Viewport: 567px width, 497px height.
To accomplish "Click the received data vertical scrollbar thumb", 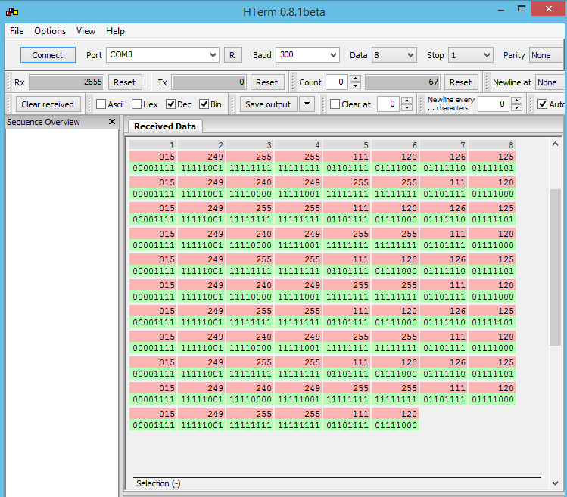I will point(555,267).
